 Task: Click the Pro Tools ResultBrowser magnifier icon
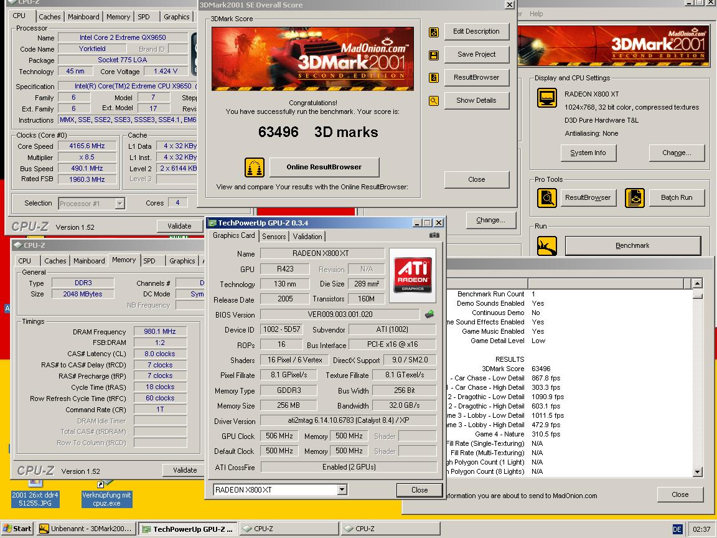click(546, 197)
